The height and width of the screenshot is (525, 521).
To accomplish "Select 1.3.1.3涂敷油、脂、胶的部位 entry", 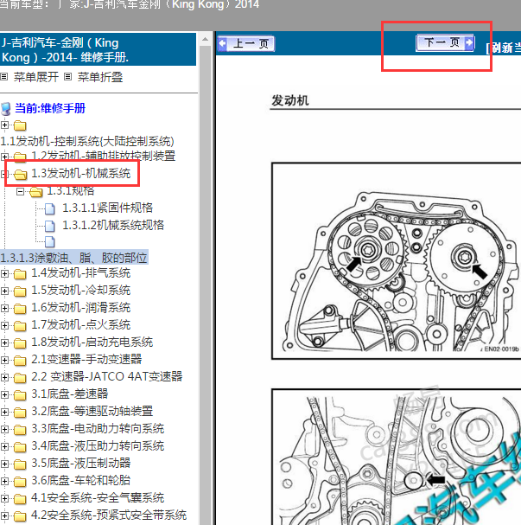I will (x=74, y=258).
